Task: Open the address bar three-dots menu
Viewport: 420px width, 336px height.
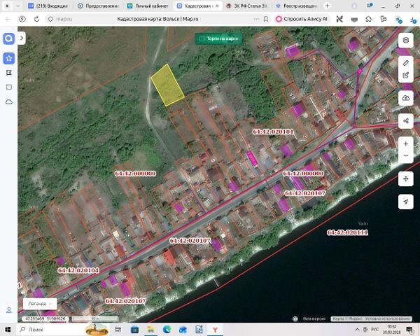Action: coord(256,19)
